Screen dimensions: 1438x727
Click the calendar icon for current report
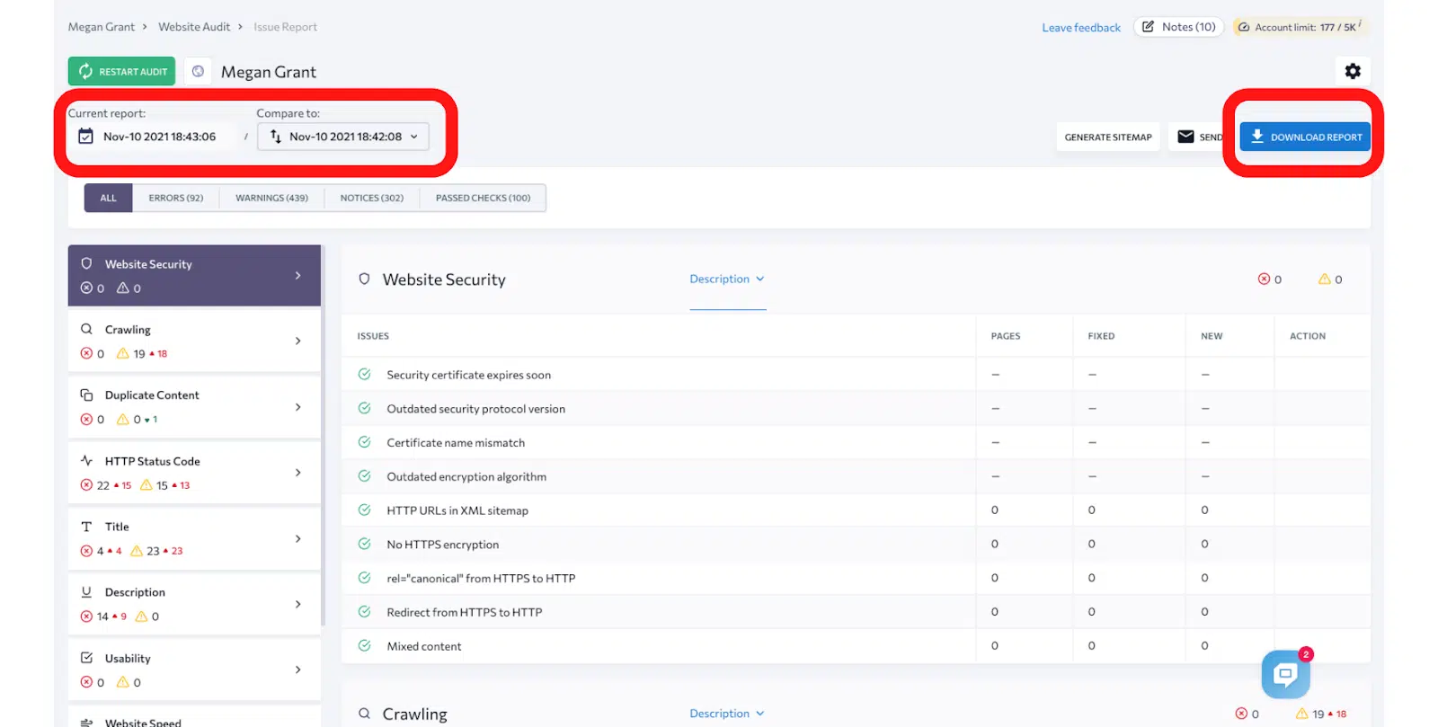click(x=86, y=137)
